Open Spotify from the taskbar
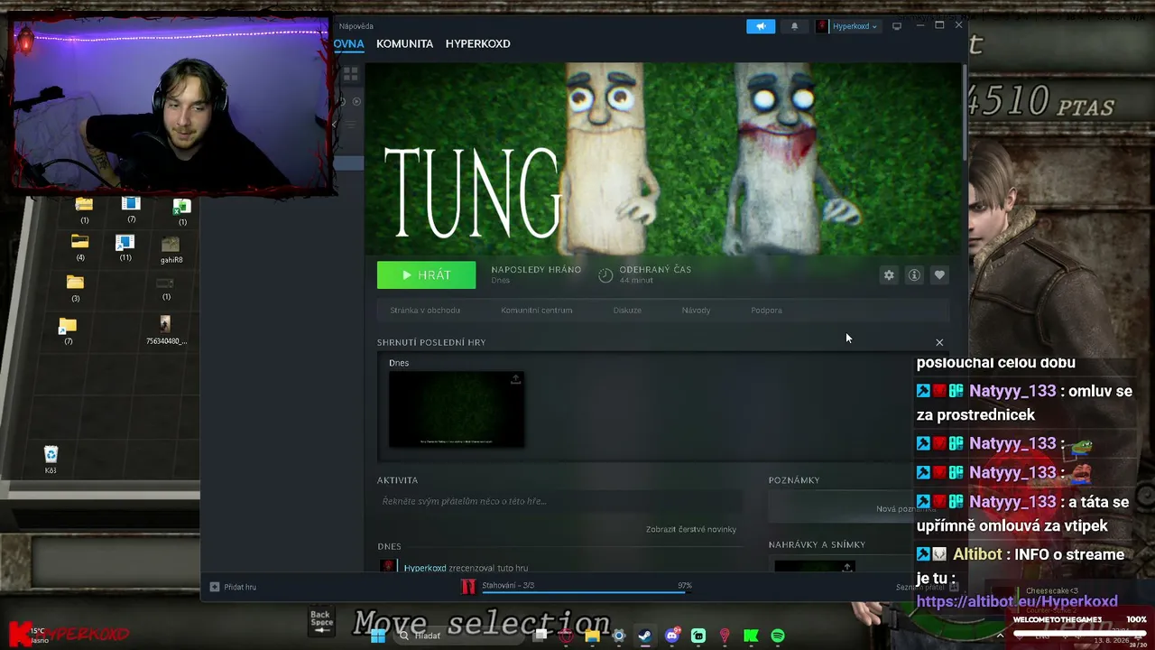 click(x=778, y=636)
